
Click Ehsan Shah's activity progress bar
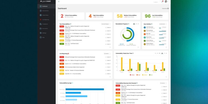[163, 38]
